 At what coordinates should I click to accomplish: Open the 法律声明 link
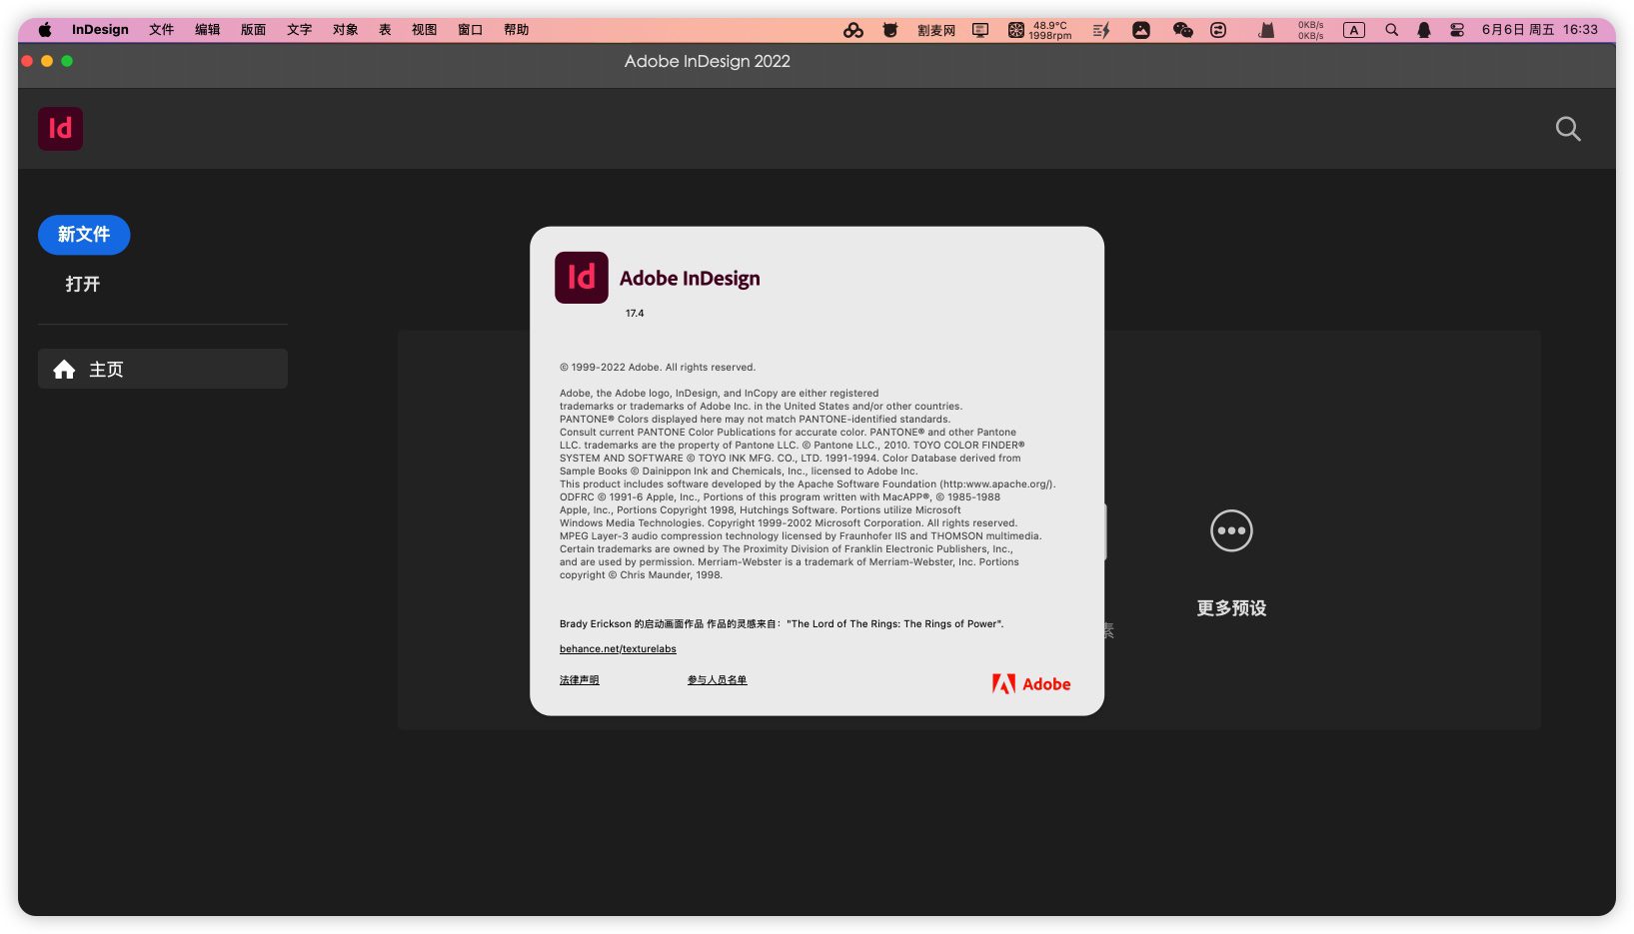579,680
